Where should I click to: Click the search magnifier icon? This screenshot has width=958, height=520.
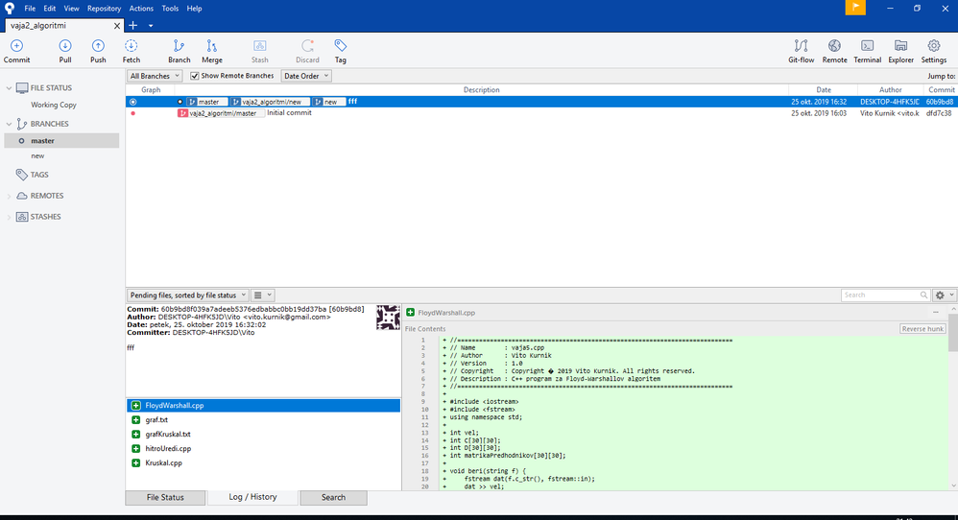pos(923,295)
